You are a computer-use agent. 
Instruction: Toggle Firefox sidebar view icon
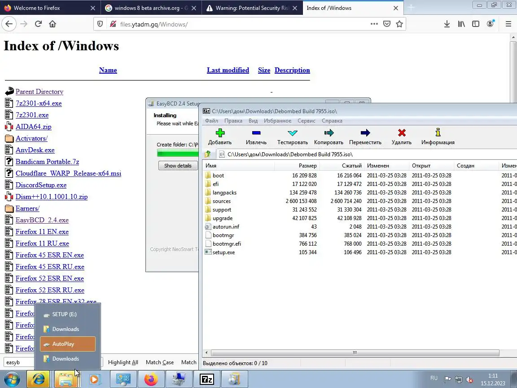475,24
